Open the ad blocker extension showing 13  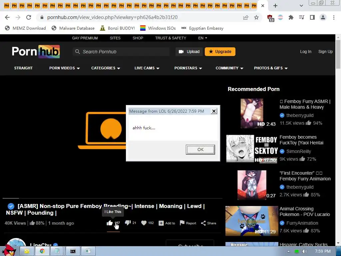[270, 18]
